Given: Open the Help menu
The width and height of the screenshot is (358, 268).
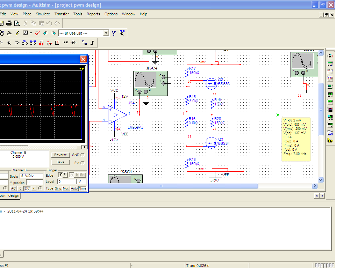Looking at the screenshot, I should point(143,14).
